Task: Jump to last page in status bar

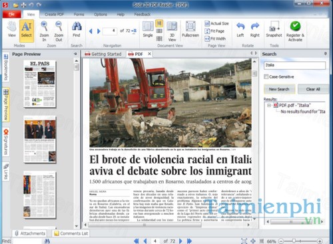Action: coord(189,241)
